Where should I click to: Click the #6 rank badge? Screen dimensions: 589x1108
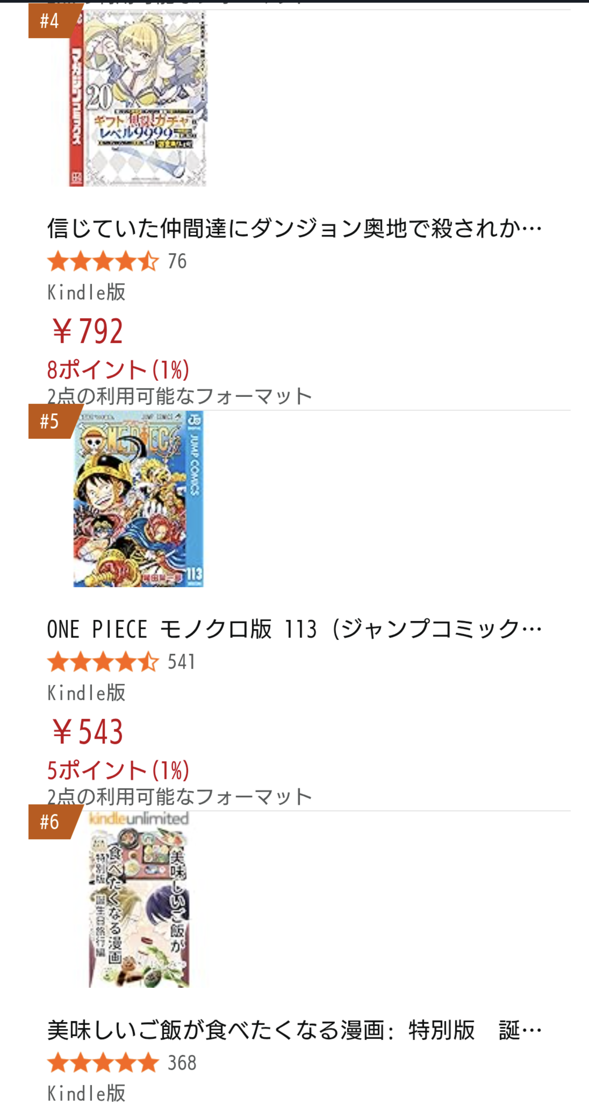pos(50,822)
